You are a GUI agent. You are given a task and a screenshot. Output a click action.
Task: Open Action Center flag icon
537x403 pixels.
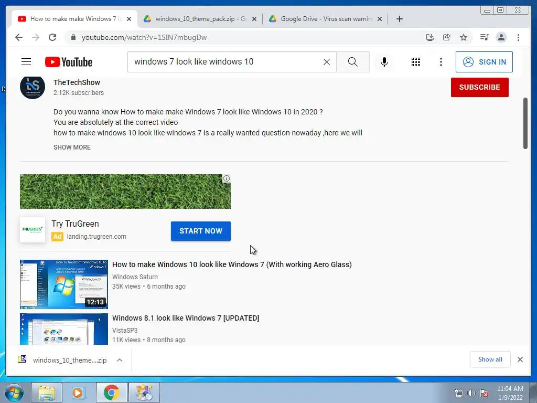484,393
